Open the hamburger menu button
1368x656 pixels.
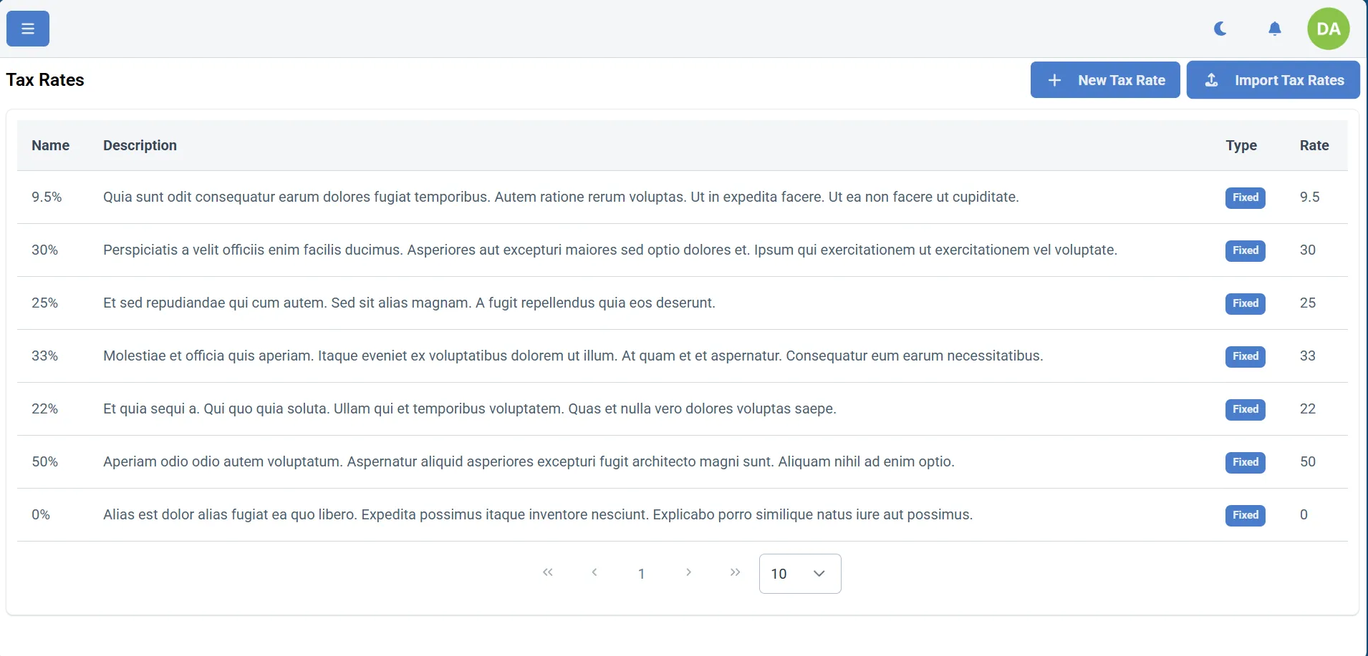pyautogui.click(x=28, y=29)
